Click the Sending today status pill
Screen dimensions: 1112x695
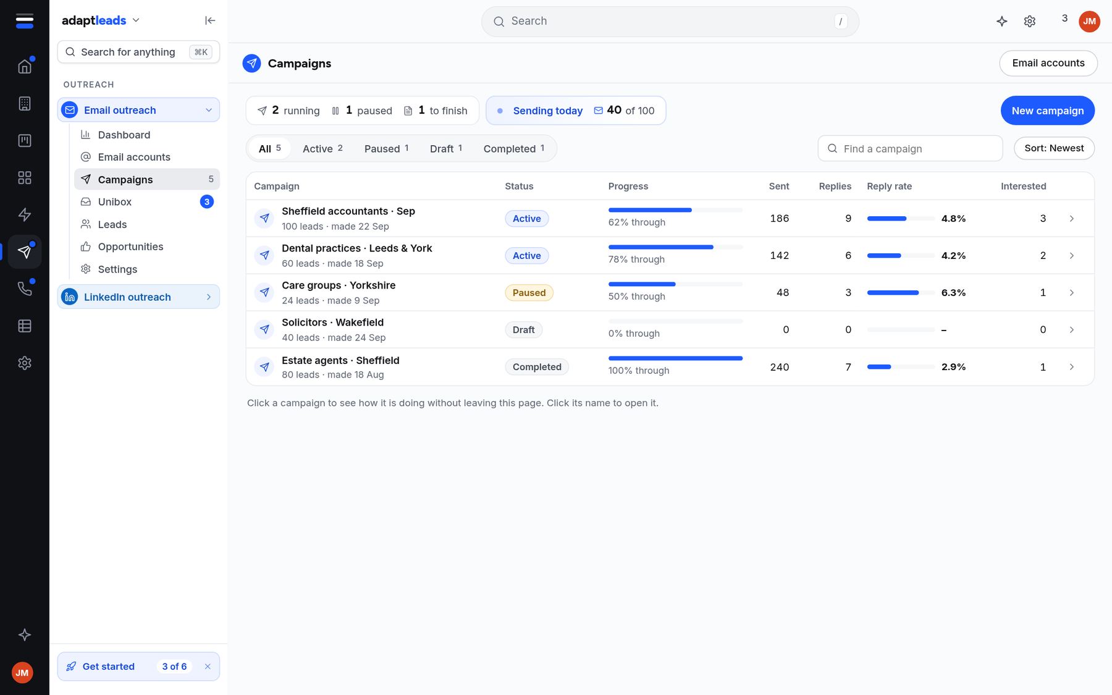(576, 111)
